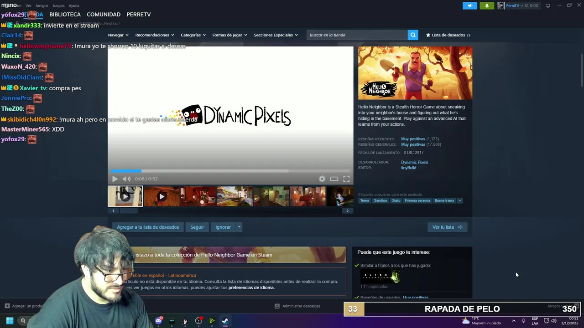
Task: Click the Ver tu lista button
Action: coord(447,227)
